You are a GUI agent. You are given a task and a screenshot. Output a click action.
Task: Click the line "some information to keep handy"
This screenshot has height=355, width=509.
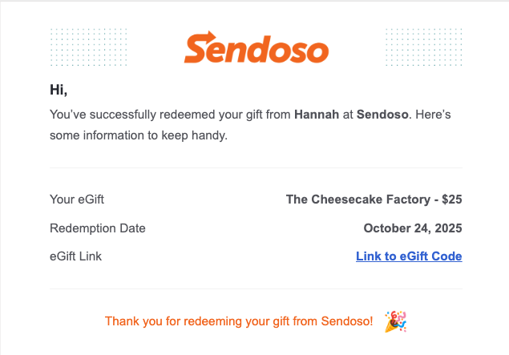click(139, 135)
